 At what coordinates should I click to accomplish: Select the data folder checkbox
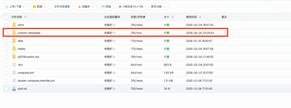[7, 41]
